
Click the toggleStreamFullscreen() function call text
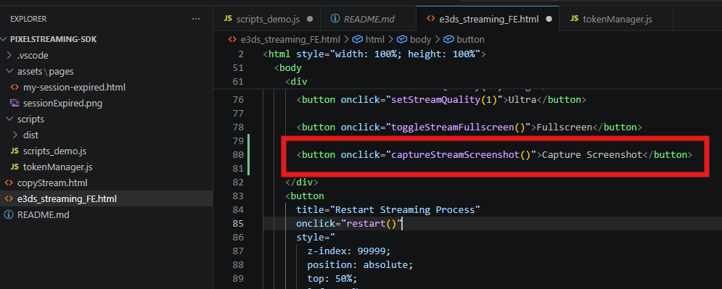[x=458, y=127]
